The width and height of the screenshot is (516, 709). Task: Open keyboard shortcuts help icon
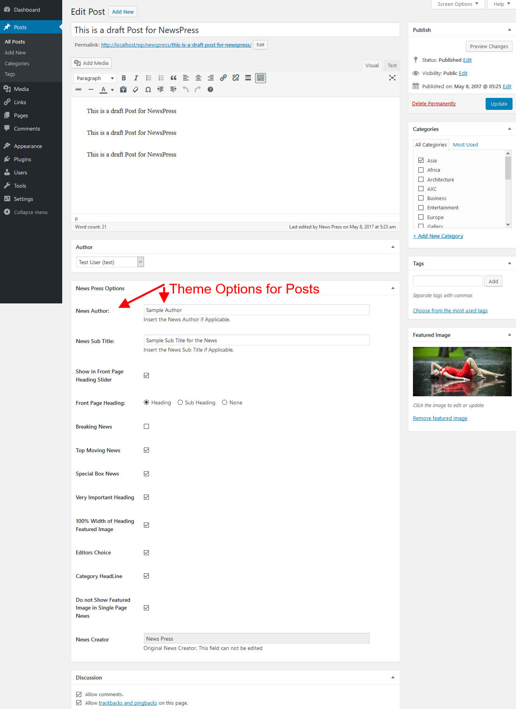click(210, 89)
